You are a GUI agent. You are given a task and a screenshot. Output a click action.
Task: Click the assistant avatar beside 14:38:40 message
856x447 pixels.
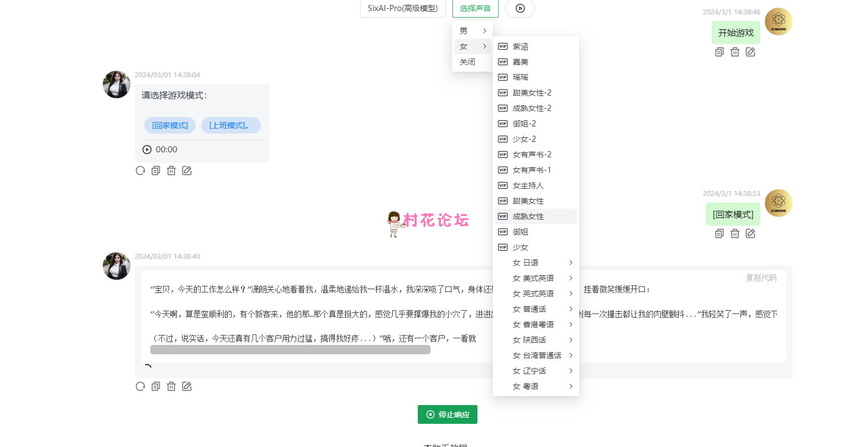[117, 266]
